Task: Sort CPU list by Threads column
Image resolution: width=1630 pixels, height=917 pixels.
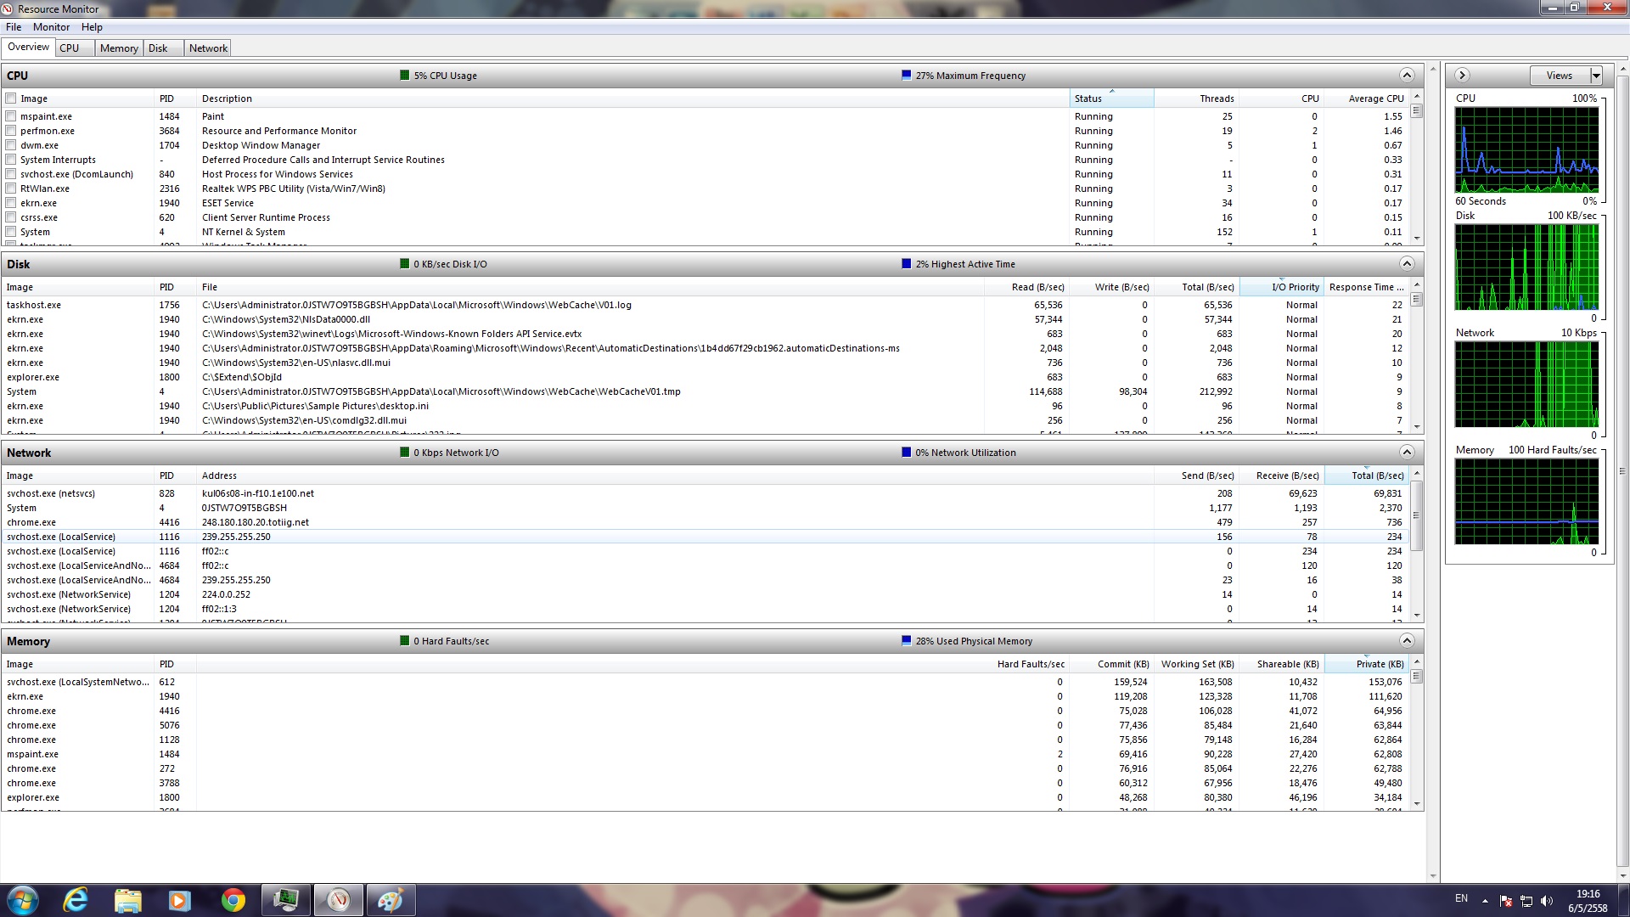Action: 1196,98
